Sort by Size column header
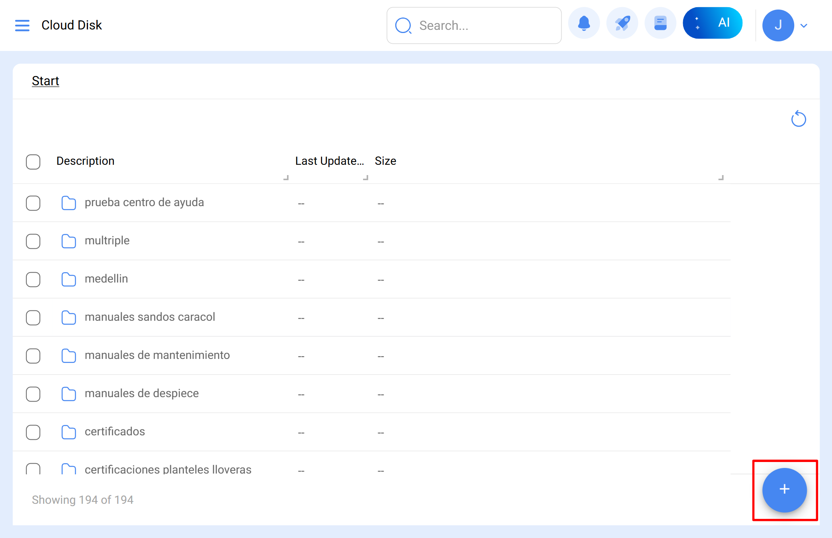Viewport: 832px width, 538px height. coord(385,161)
